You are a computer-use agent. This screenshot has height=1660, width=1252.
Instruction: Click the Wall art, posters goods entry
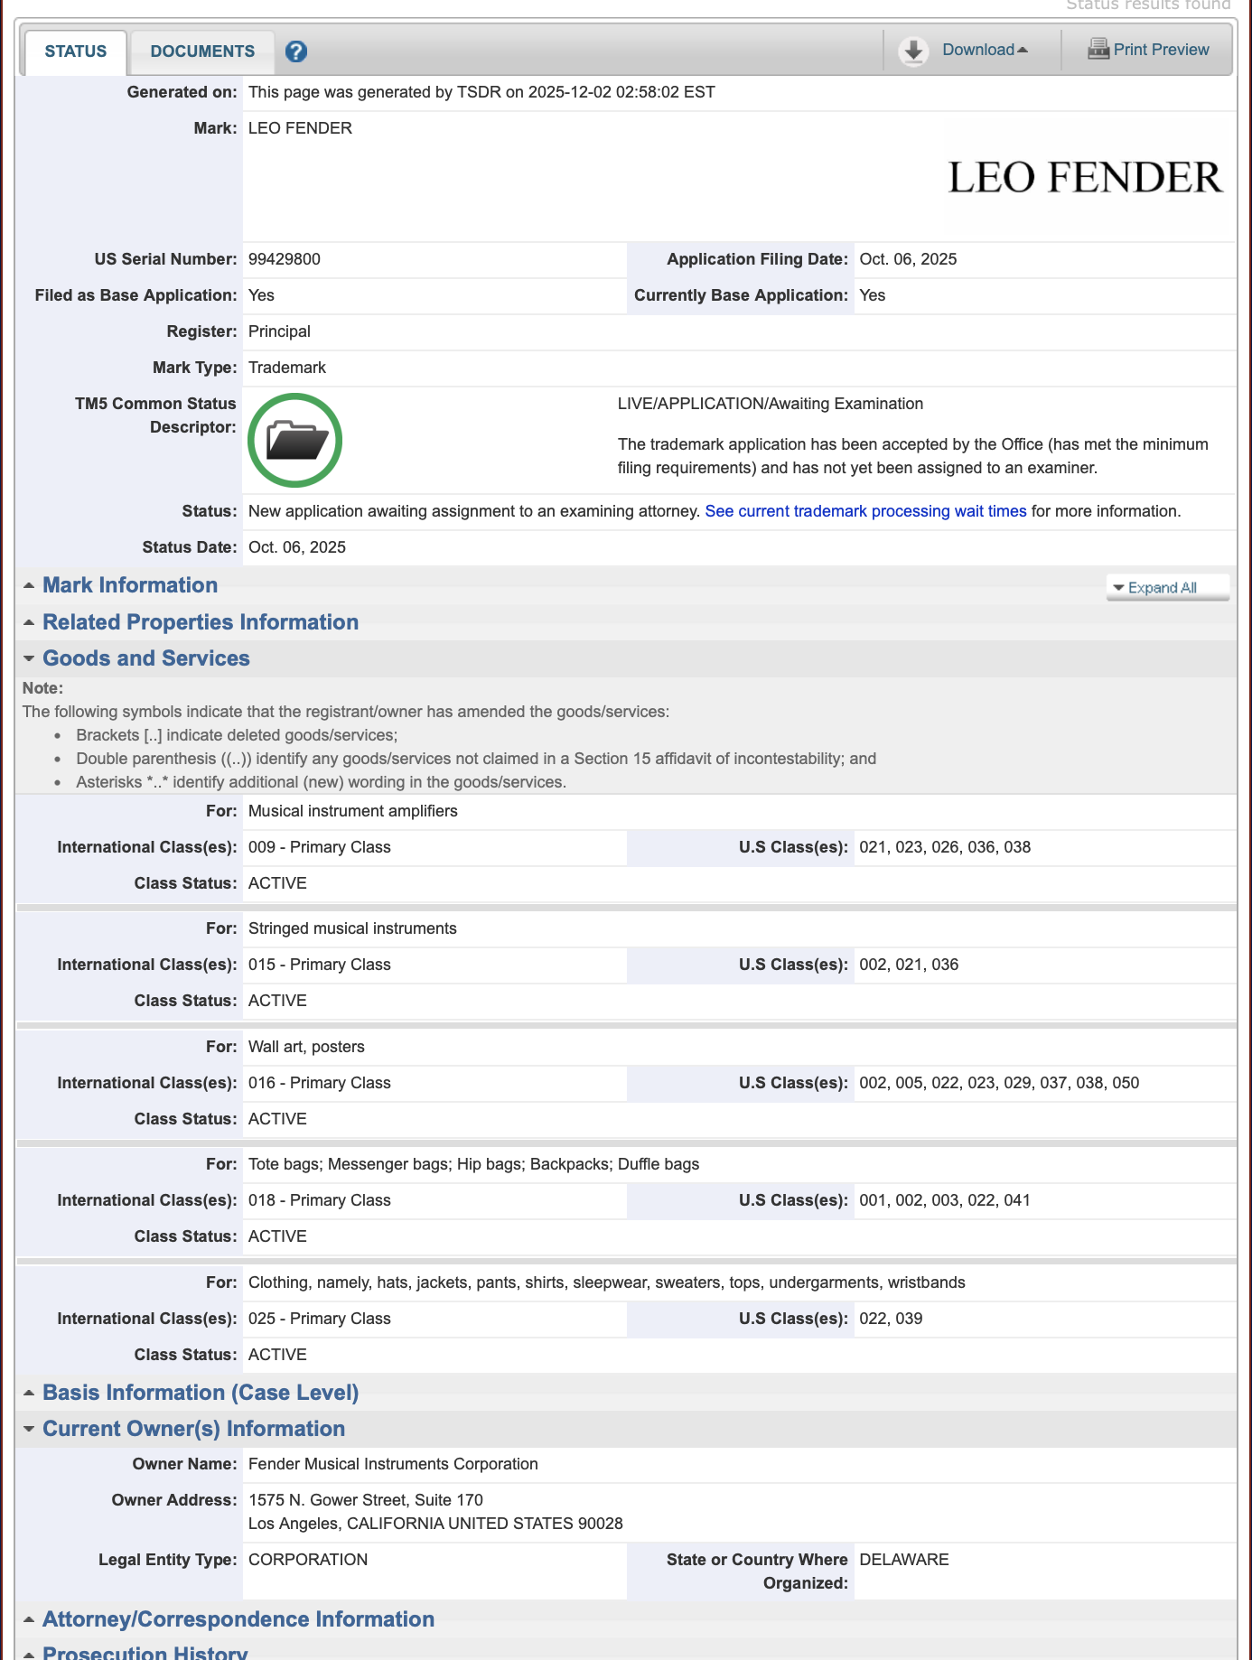[x=306, y=1047]
